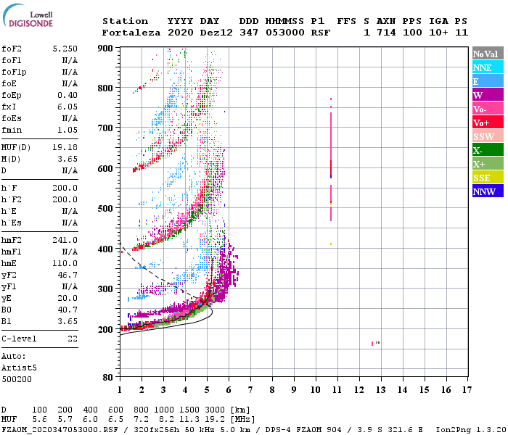Click the vertical pink trace near 10.7 MHz

click(331, 167)
